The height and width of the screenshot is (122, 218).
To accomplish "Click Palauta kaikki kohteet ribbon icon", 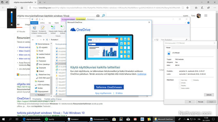I will click(53, 29).
